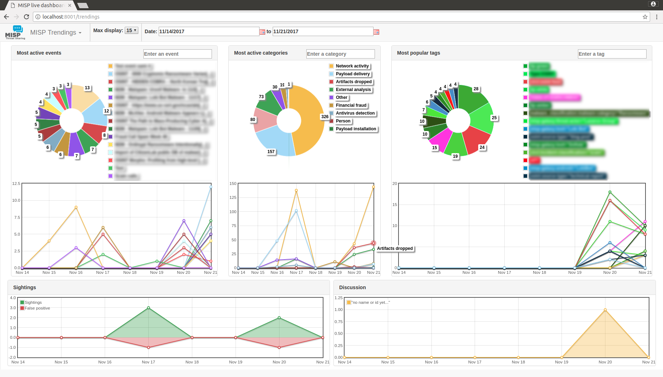Viewport: 663px width, 377px height.
Task: Bookmark the page using the star icon
Action: (x=645, y=16)
